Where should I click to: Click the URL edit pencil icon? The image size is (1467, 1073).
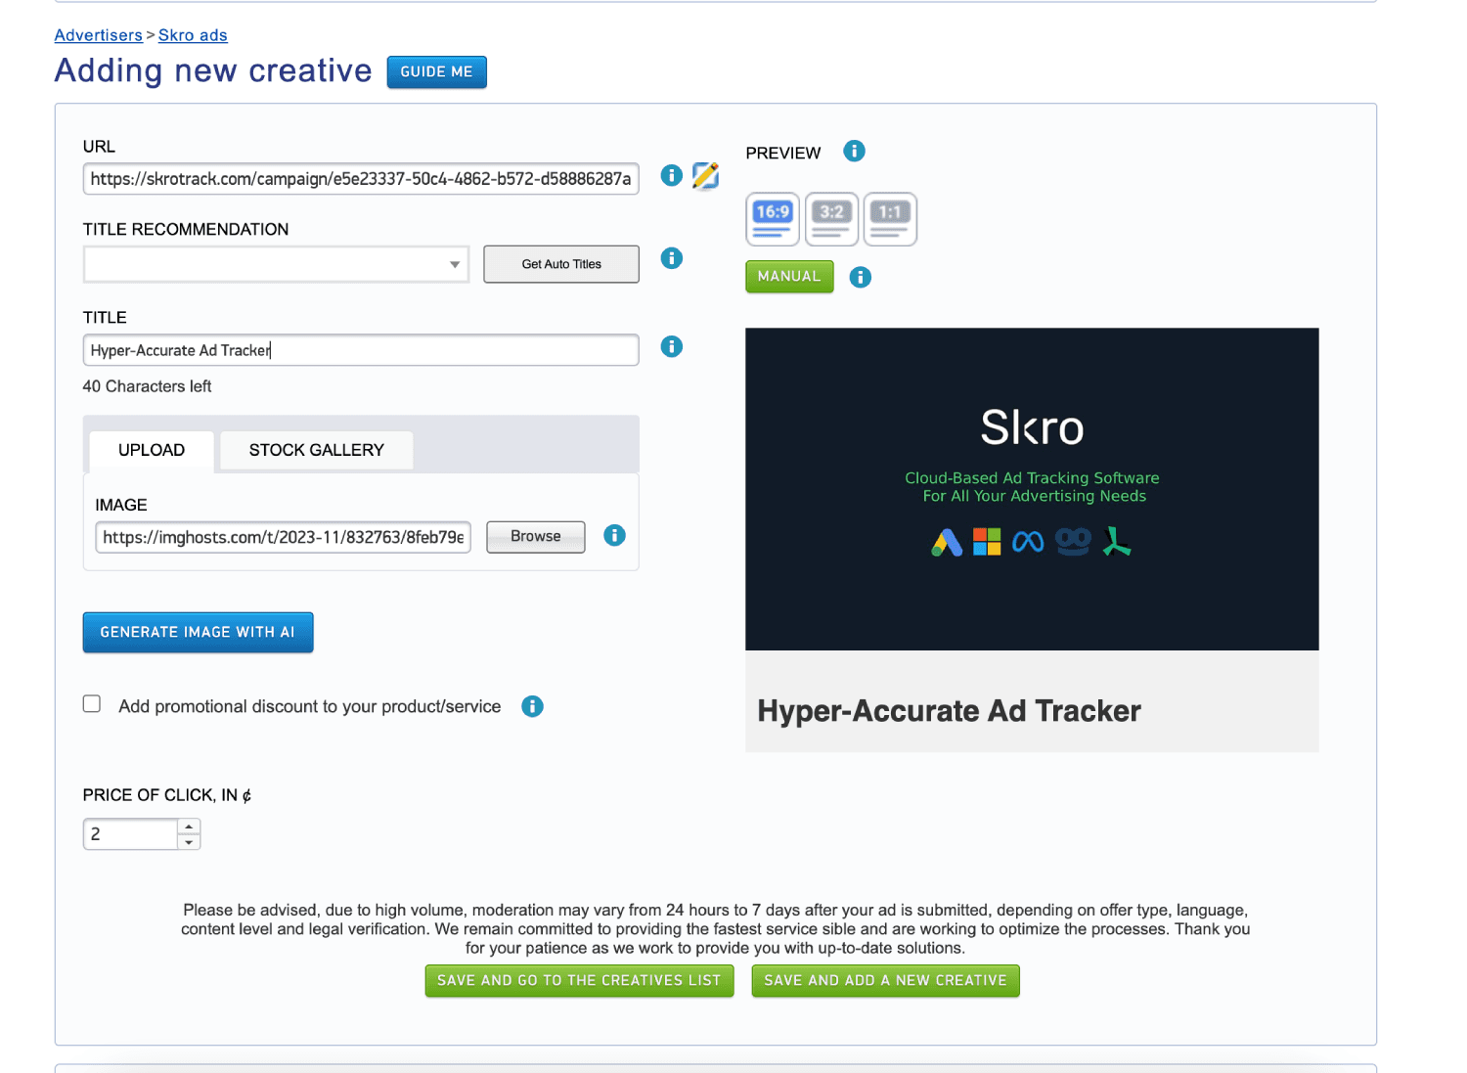pos(705,176)
